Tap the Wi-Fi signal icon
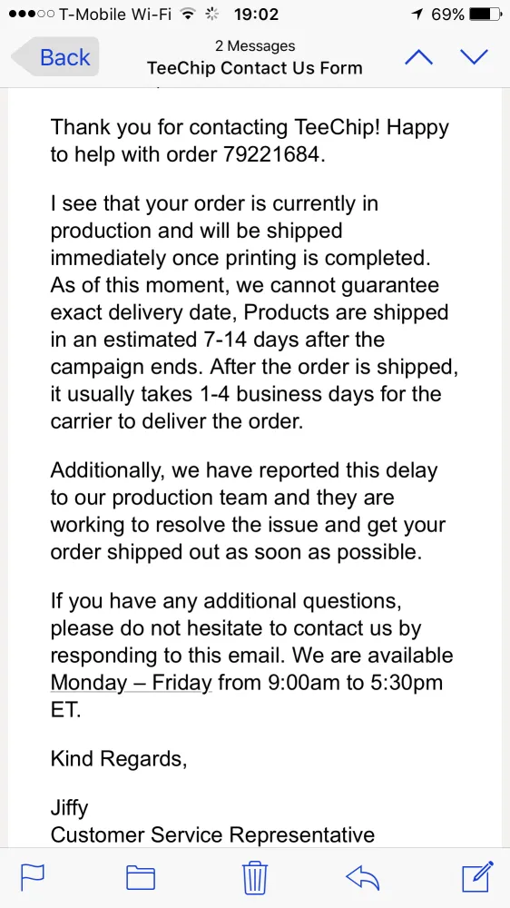The image size is (510, 908). click(186, 15)
